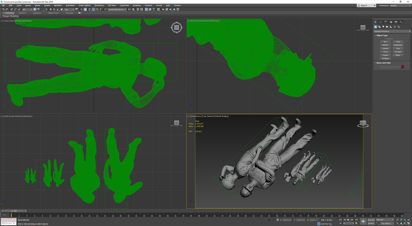Click the Play Animation button

pos(348,220)
